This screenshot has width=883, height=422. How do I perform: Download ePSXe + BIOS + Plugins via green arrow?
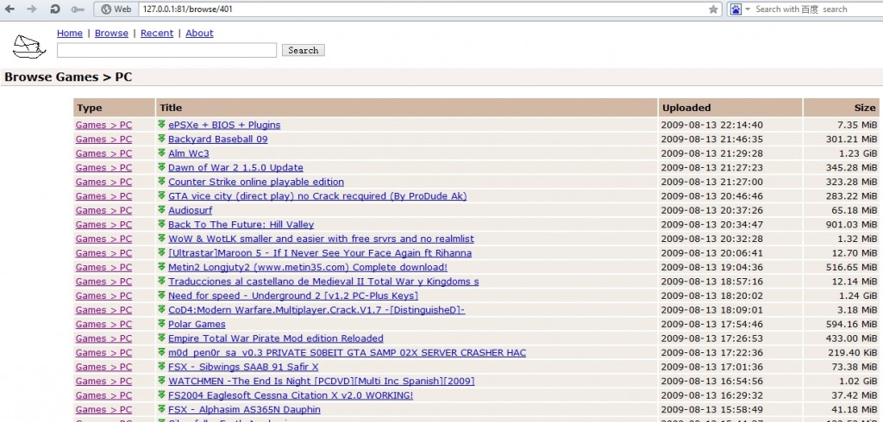(161, 124)
